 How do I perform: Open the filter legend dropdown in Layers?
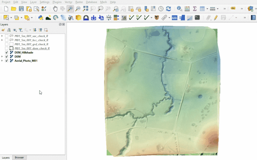coord(21,30)
